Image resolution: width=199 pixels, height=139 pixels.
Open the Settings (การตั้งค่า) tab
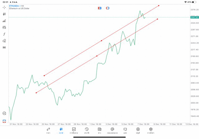151,131
